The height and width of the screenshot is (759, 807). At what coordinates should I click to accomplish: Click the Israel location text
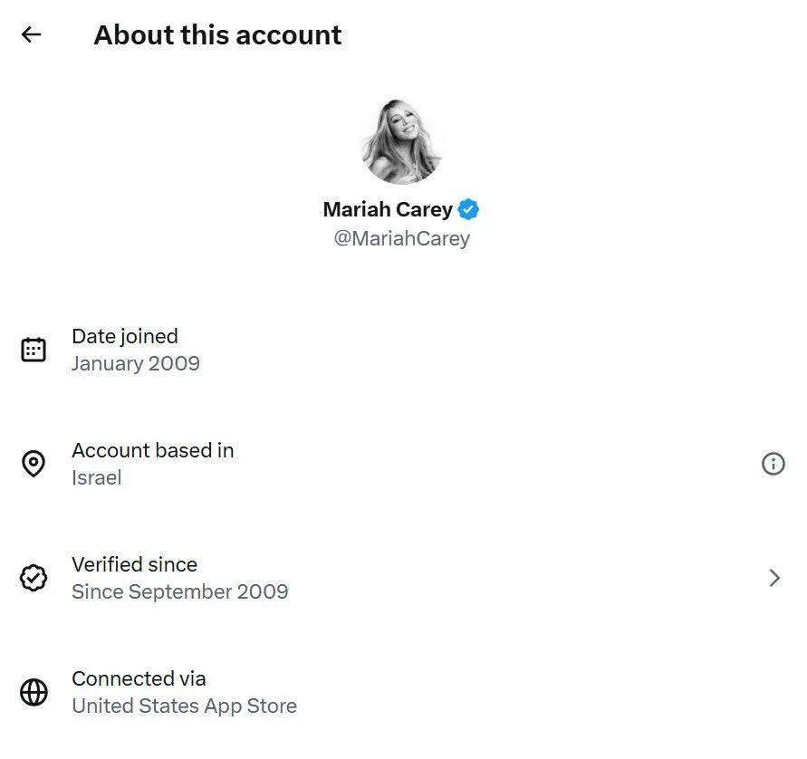(97, 478)
